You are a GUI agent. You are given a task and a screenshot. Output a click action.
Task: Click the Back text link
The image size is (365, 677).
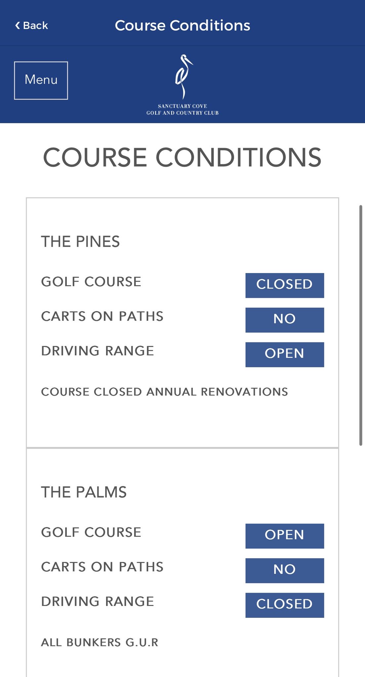(x=35, y=25)
